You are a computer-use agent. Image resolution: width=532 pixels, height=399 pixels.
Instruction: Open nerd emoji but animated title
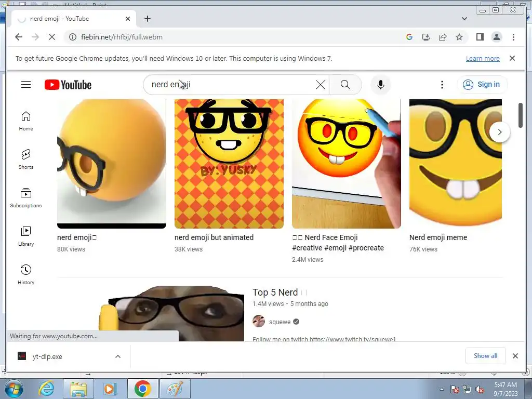[x=214, y=237]
